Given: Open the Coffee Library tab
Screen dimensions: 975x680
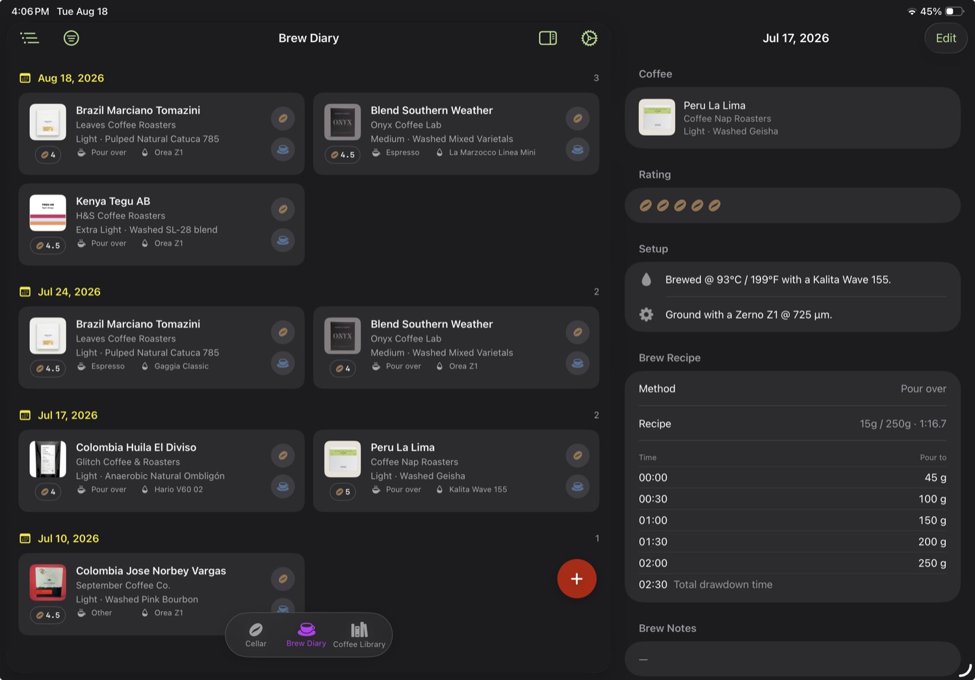Looking at the screenshot, I should [x=359, y=635].
